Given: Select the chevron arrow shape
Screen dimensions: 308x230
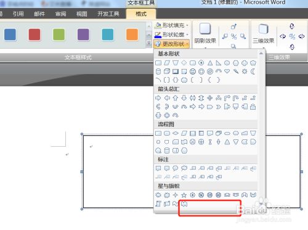Looking at the screenshot, I should pos(219,107).
